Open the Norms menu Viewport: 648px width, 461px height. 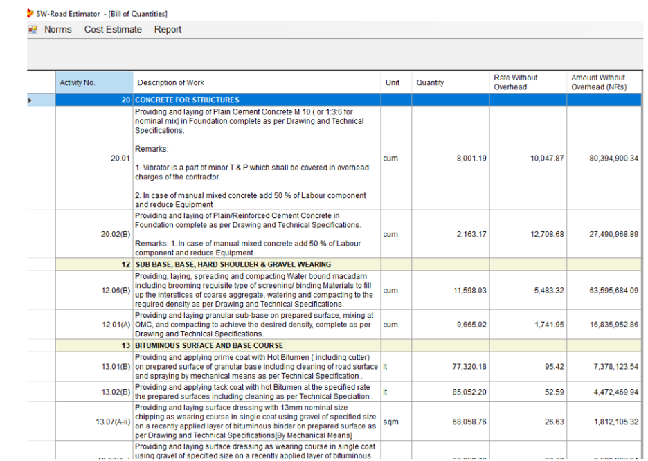(x=58, y=30)
